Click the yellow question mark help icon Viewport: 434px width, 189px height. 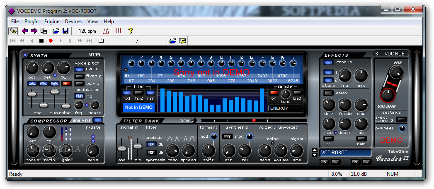click(131, 31)
